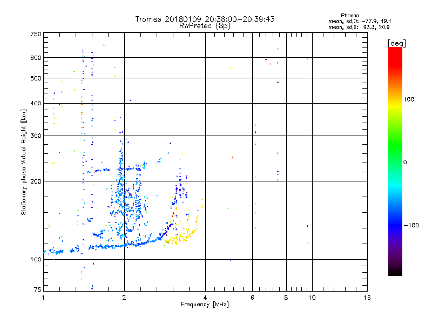Click the x-axis tick label '2'
Viewport: 432px width, 324px height.
pos(124,298)
